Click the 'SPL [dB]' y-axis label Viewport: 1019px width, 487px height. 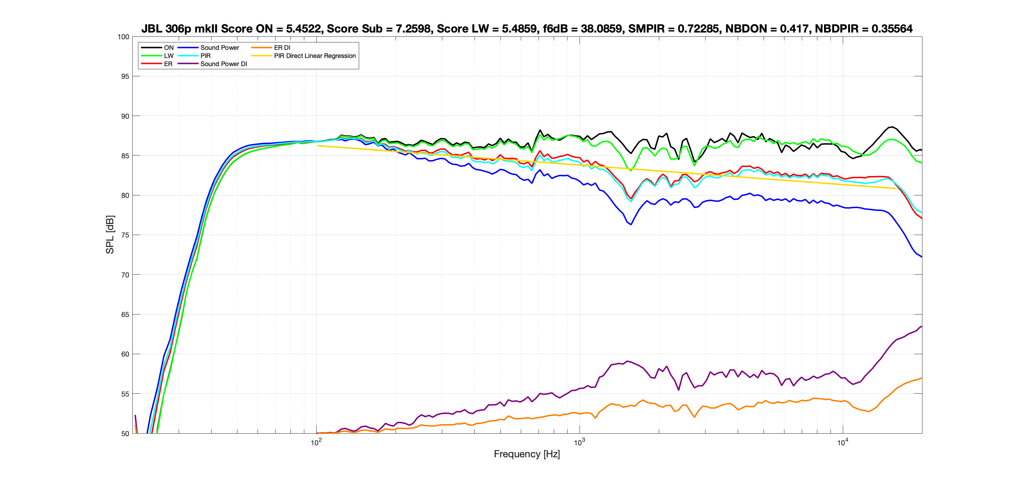[x=110, y=235]
